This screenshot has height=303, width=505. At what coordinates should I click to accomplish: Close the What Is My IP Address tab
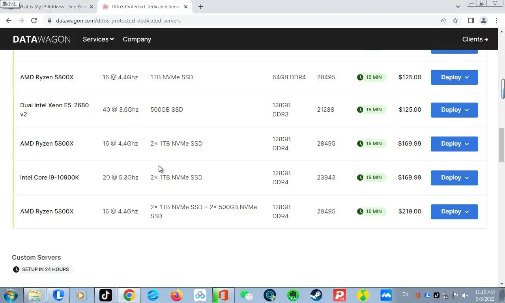click(92, 7)
